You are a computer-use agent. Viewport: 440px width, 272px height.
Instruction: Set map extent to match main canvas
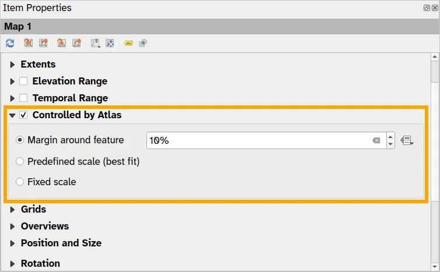28,43
